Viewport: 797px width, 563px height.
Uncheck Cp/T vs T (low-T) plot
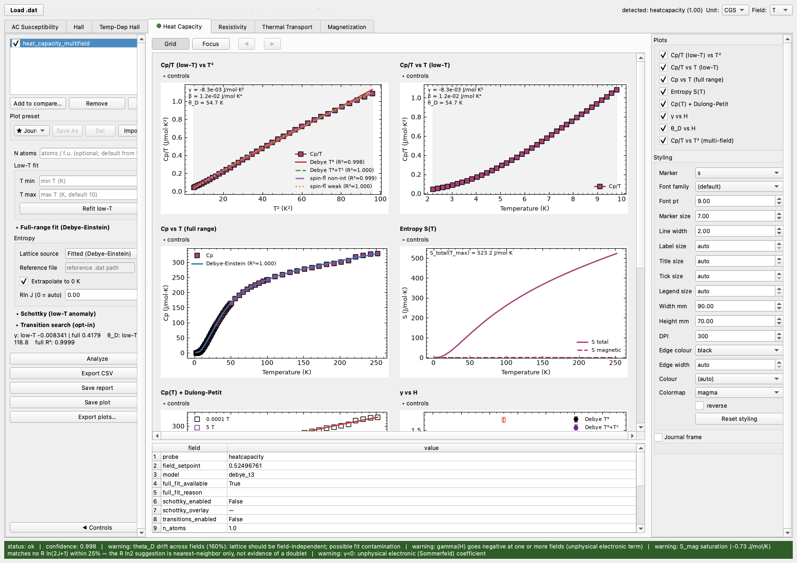[663, 67]
